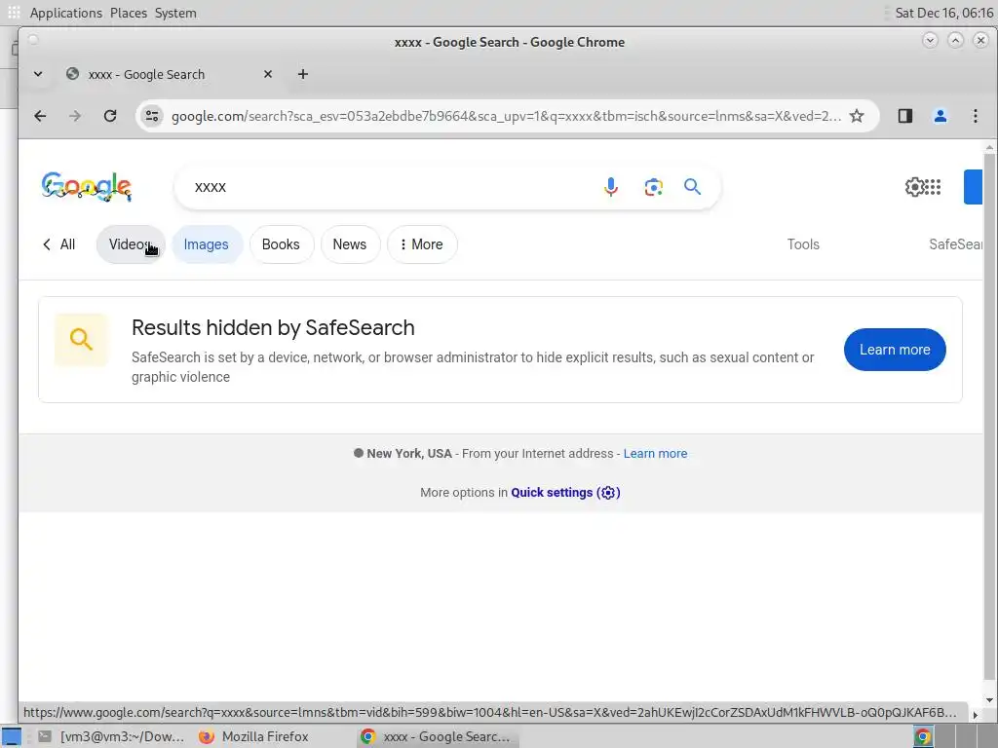998x748 pixels.
Task: Select the Chrome xxxx - Google Search taskbar item
Action: click(438, 736)
